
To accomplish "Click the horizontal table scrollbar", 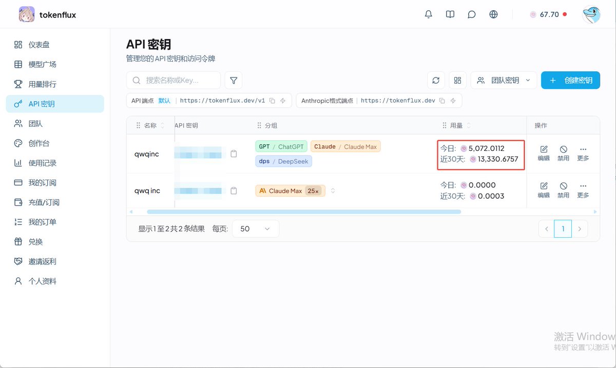I will point(304,211).
